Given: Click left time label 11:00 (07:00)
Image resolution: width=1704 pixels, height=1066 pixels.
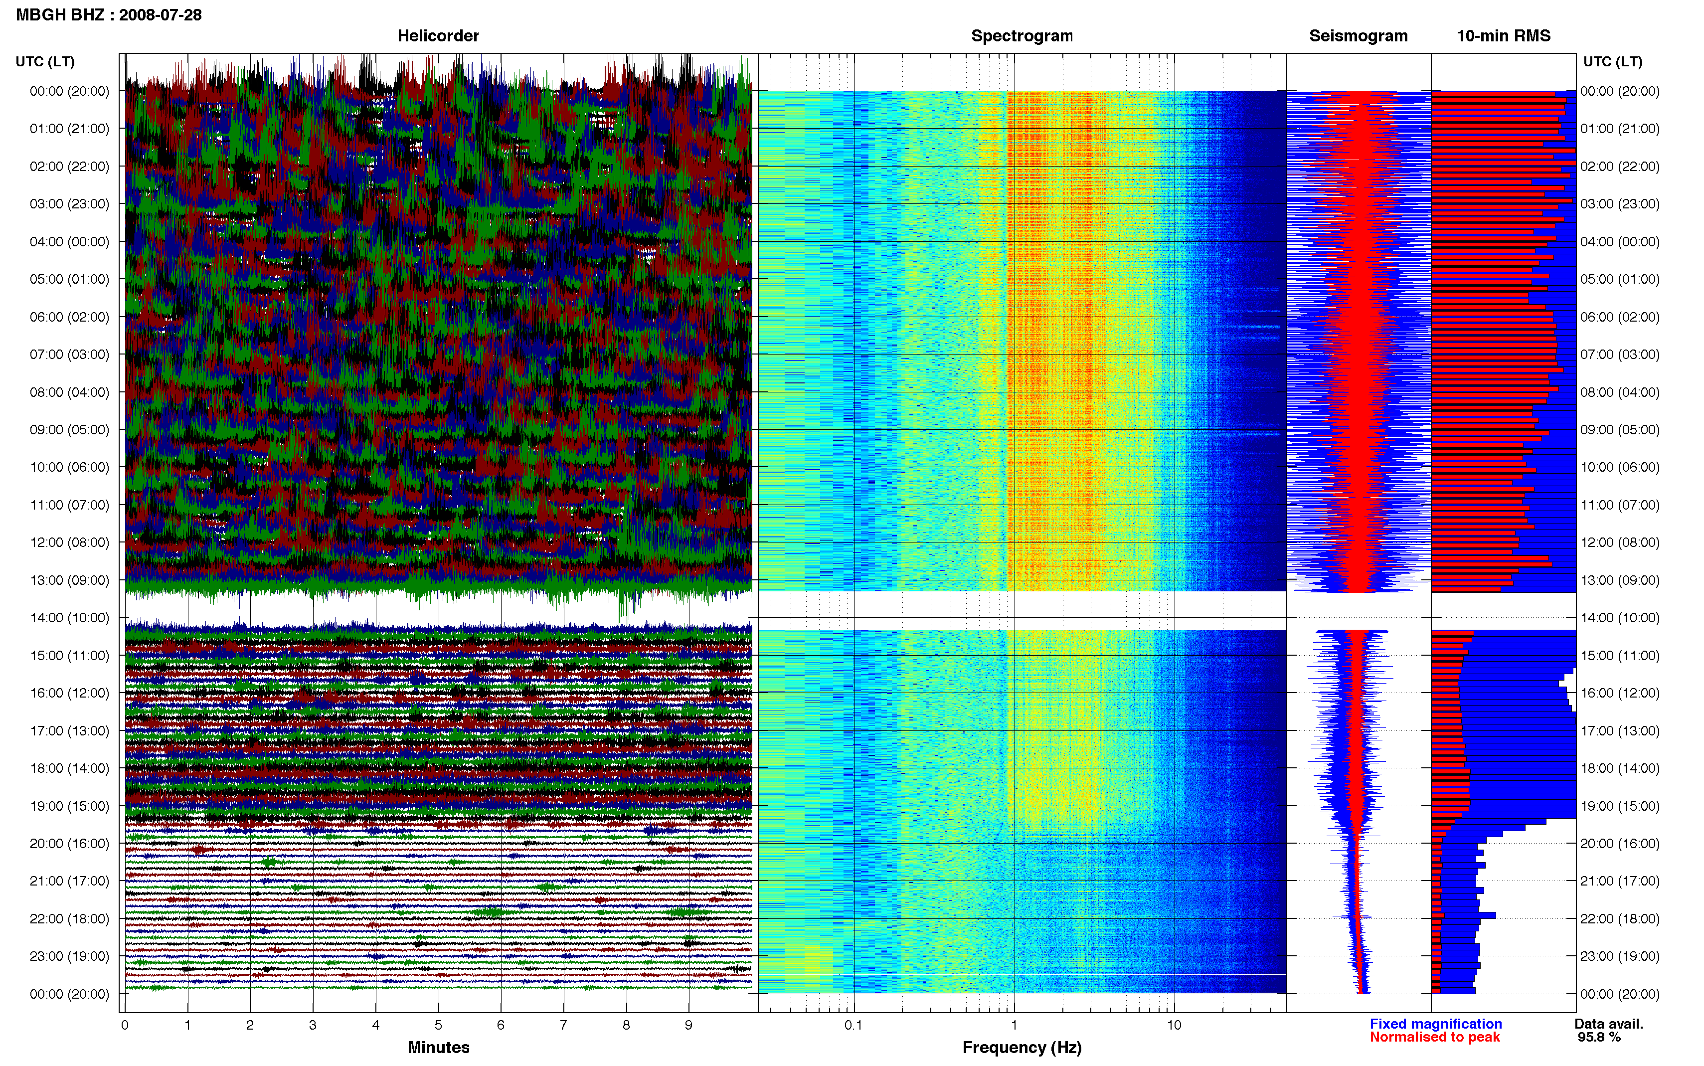Looking at the screenshot, I should 70,505.
